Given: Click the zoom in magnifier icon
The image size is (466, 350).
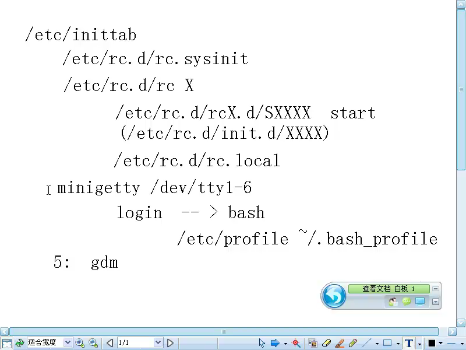Looking at the screenshot, I should pyautogui.click(x=80, y=343).
